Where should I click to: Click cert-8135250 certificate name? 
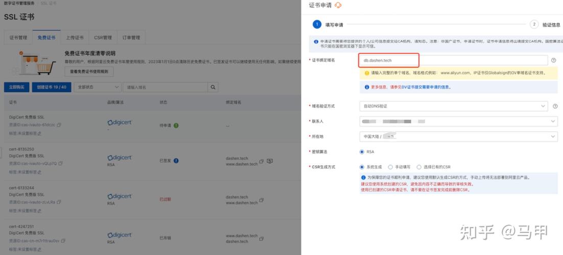click(x=21, y=149)
